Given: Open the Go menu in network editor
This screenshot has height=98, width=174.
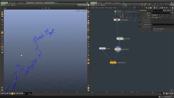Looking at the screenshot, I should tap(99, 8).
